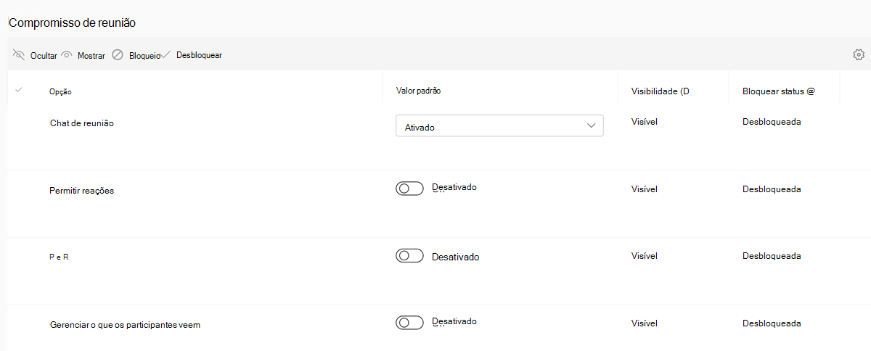Click the Bloquear status column header
Image resolution: width=871 pixels, height=351 pixels.
tap(779, 91)
